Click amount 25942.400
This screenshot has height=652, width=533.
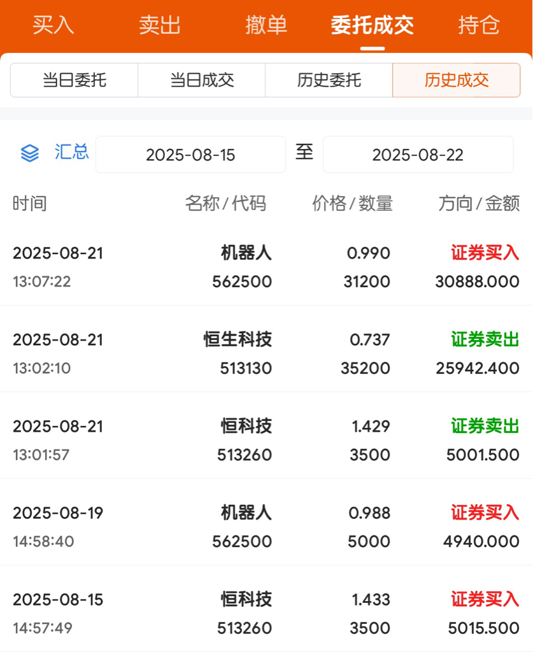pos(478,368)
